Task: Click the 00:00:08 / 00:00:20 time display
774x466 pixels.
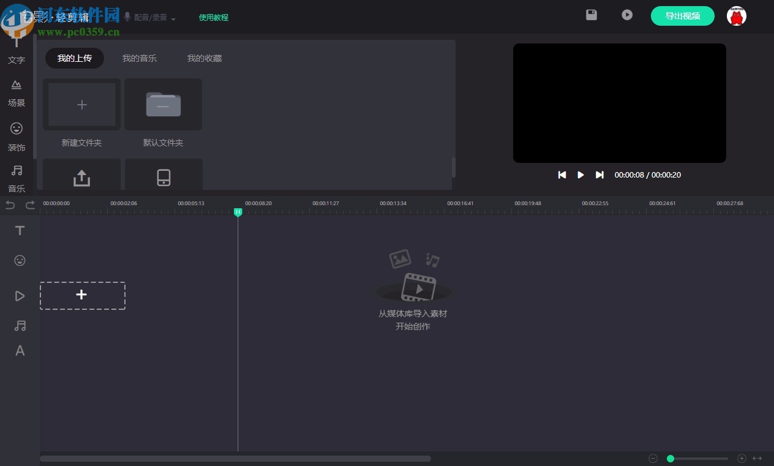Action: click(x=648, y=175)
